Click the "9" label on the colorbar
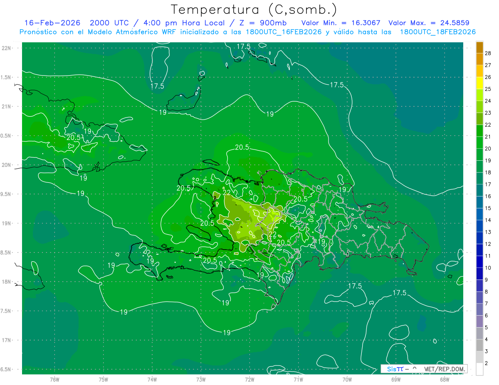This screenshot has width=499, height=385. click(487, 280)
